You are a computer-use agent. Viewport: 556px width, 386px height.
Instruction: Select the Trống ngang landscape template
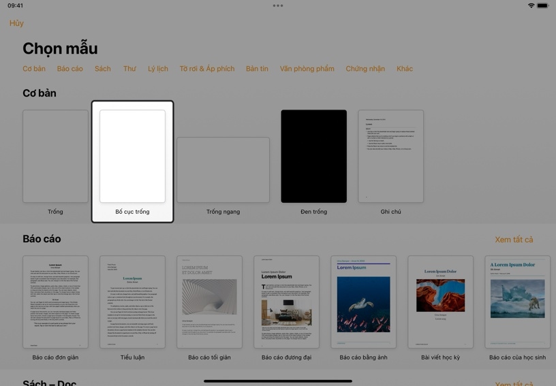point(223,170)
